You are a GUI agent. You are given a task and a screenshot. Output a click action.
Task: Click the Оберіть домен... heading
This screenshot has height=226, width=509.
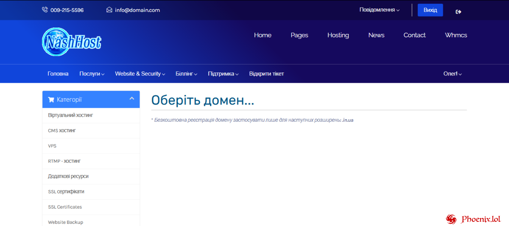pyautogui.click(x=203, y=100)
